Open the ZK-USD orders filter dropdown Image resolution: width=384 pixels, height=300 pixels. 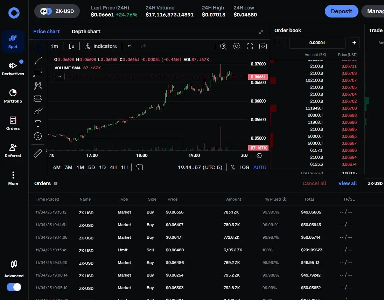[375, 183]
